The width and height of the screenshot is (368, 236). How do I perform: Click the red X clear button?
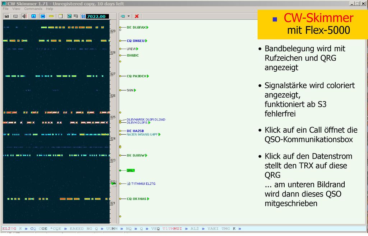[137, 16]
